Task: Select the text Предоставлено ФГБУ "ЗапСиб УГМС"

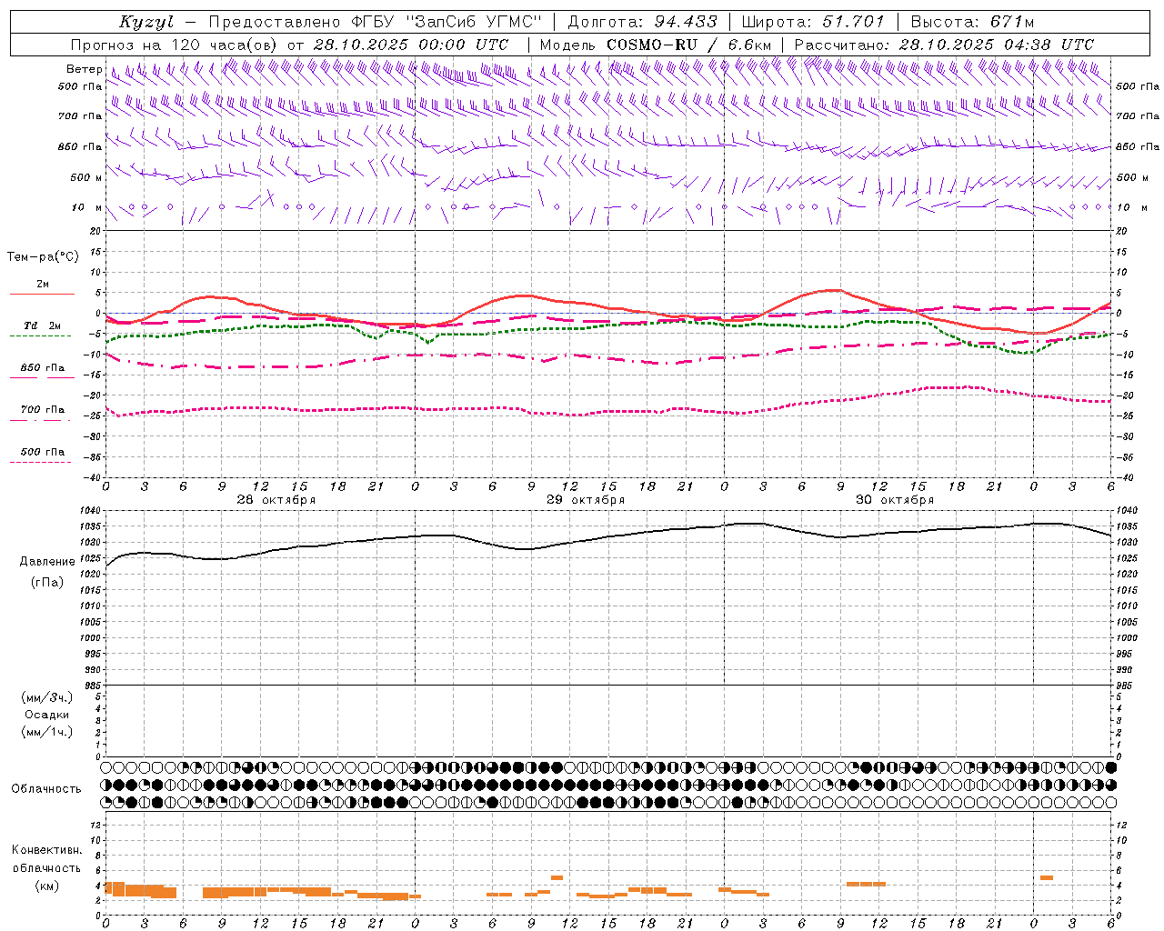Action: (375, 22)
